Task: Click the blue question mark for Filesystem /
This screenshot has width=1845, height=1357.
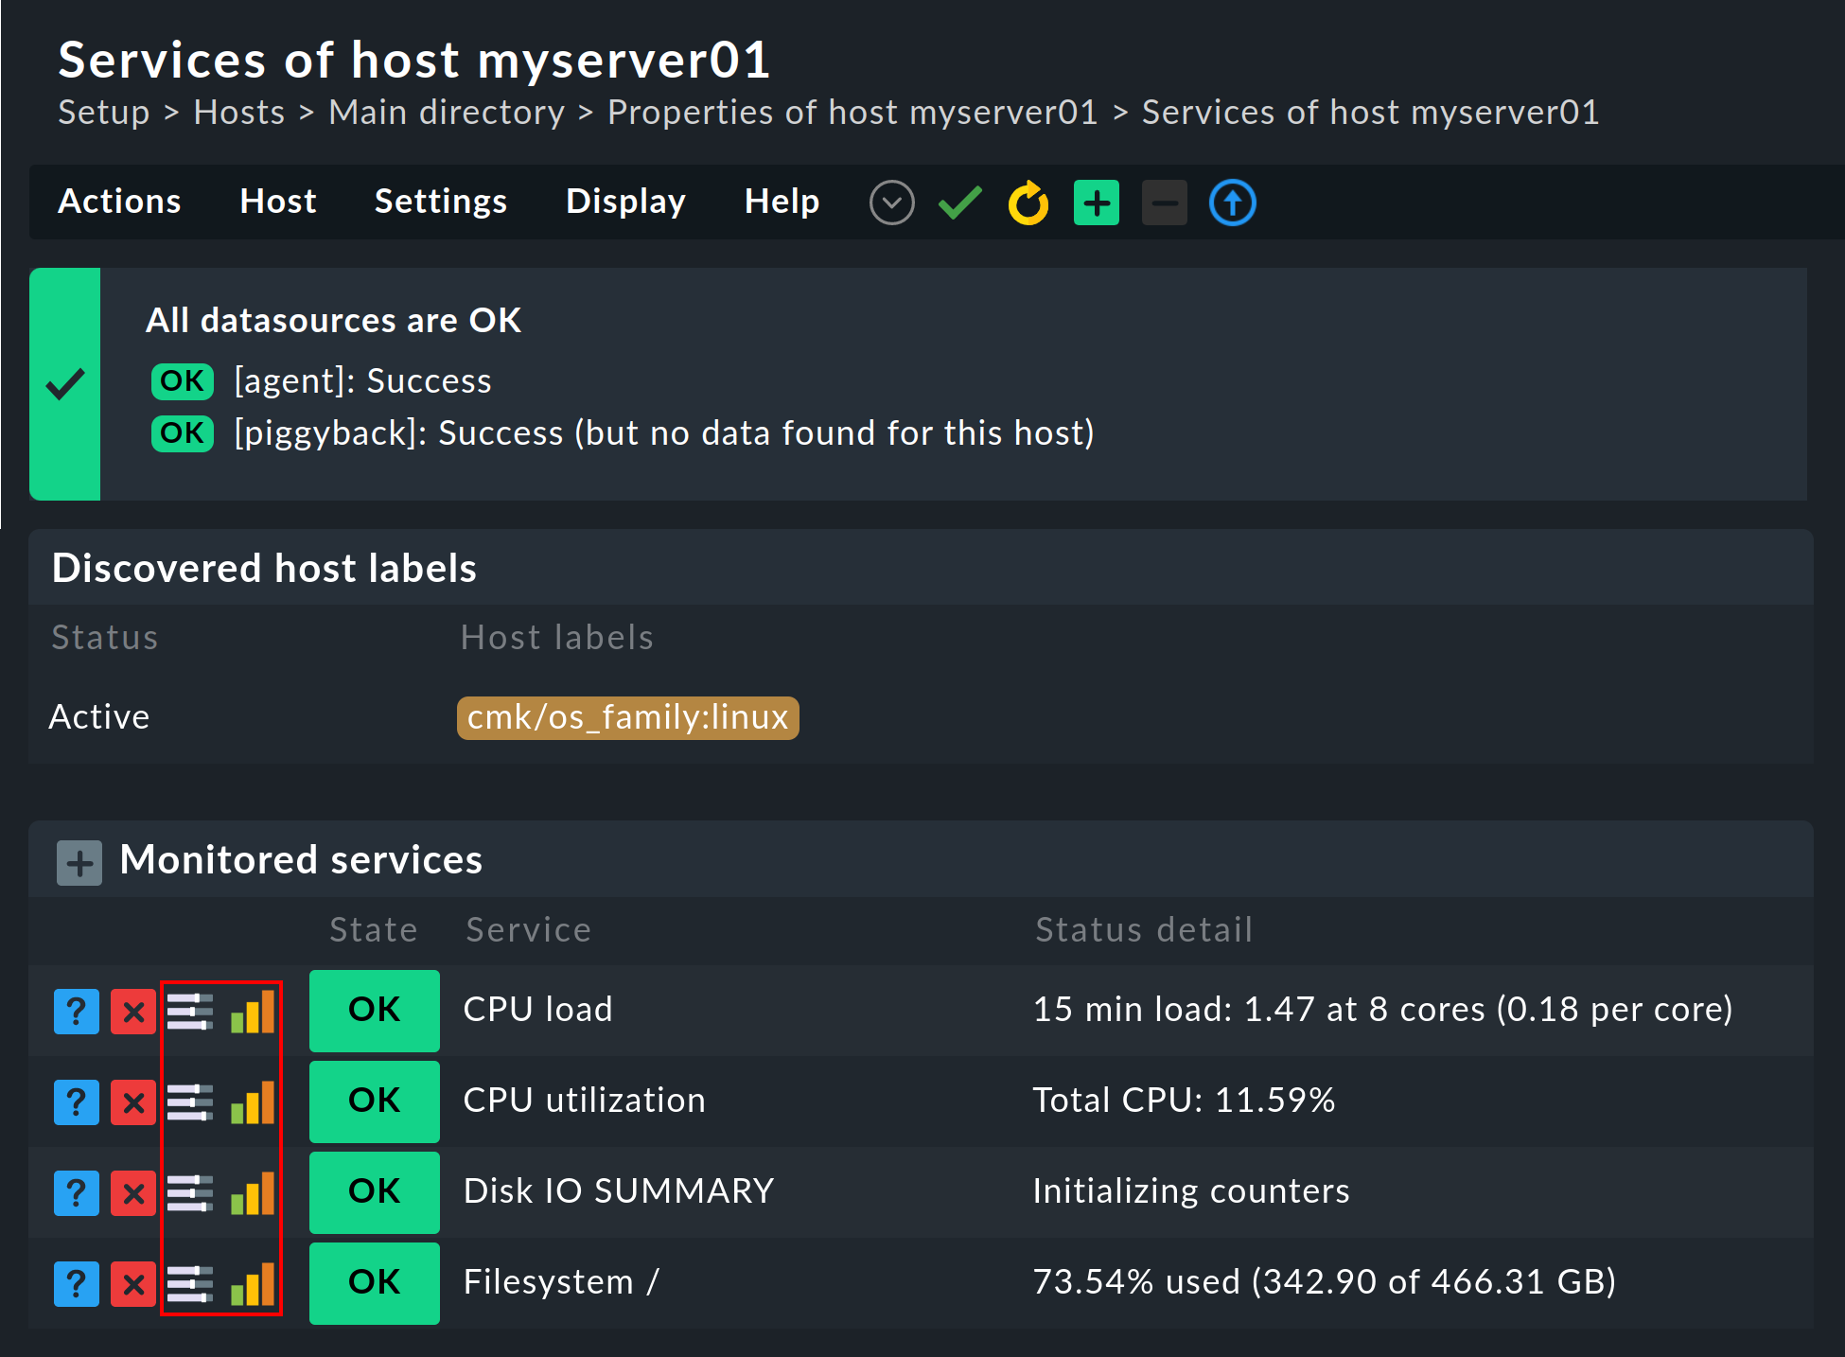Action: click(x=77, y=1284)
